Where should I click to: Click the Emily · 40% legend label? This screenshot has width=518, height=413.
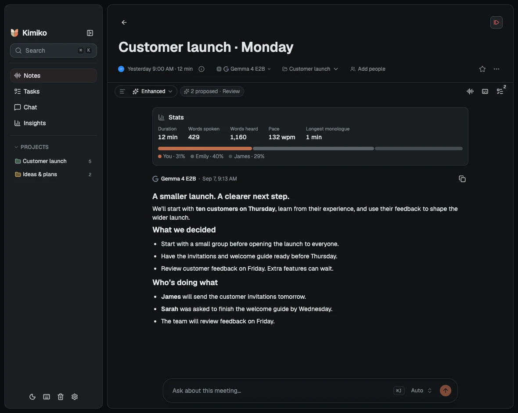[207, 156]
